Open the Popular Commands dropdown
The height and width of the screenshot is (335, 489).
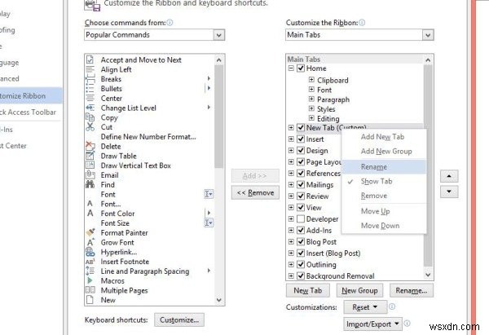pos(218,35)
